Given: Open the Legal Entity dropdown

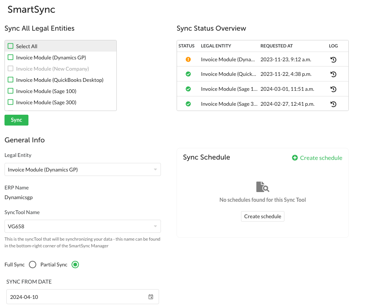Looking at the screenshot, I should click(x=83, y=170).
